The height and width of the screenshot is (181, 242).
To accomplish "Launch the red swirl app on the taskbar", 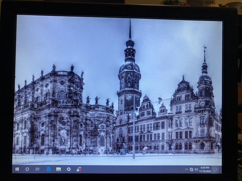I will (x=79, y=169).
